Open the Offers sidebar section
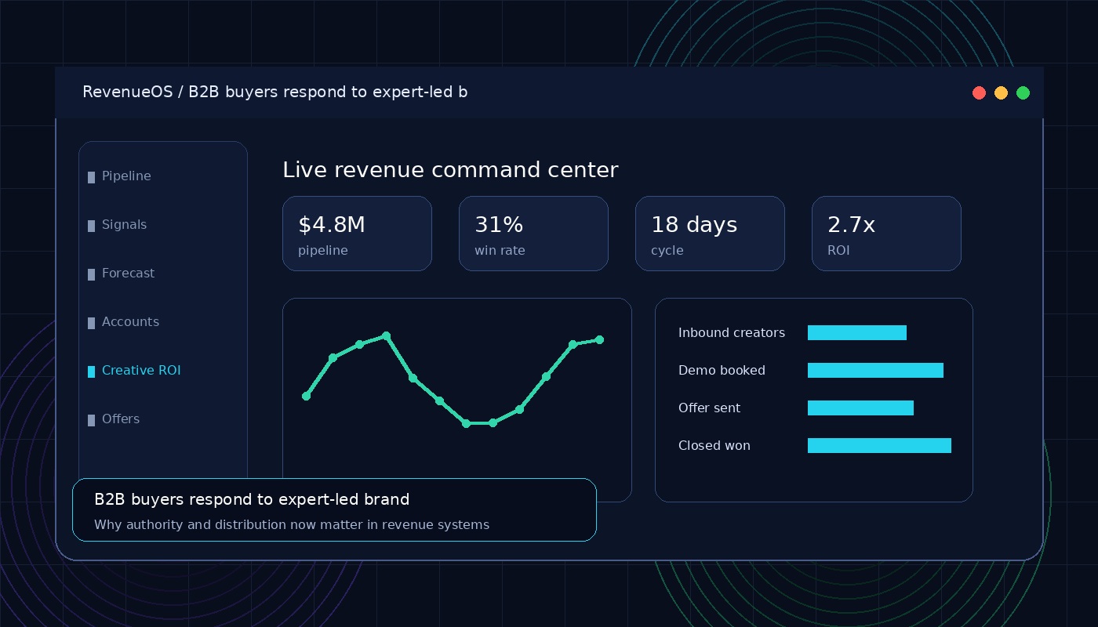1098x627 pixels. [x=121, y=419]
